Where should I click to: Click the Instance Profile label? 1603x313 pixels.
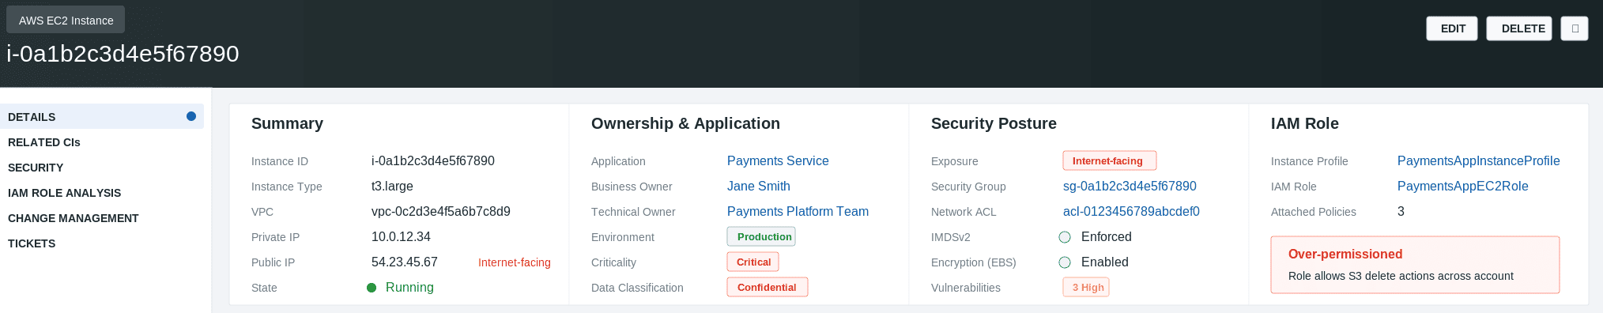click(x=1310, y=161)
